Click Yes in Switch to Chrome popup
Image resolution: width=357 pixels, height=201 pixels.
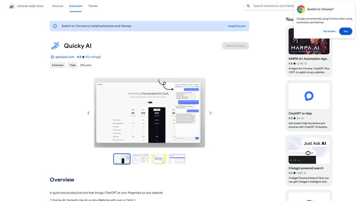pyautogui.click(x=345, y=31)
